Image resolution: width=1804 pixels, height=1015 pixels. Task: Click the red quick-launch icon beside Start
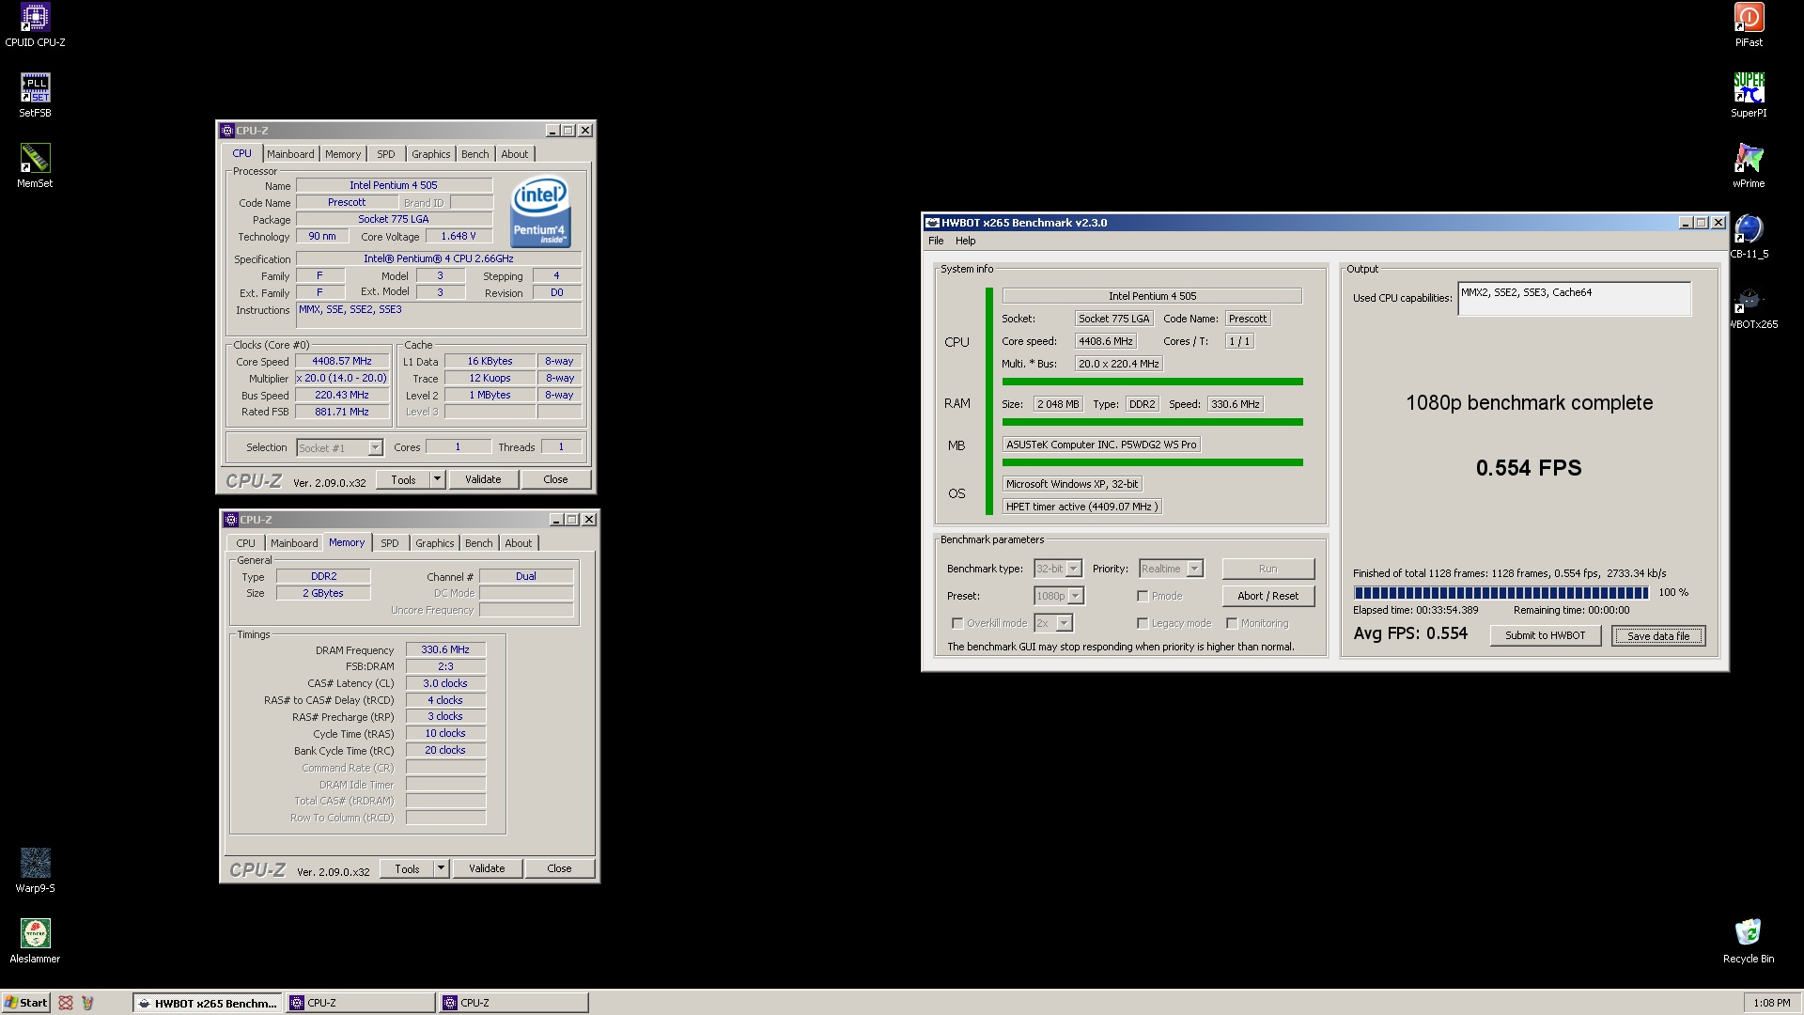66,1003
